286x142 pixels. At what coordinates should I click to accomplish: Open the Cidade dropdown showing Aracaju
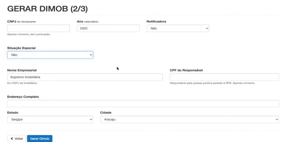tap(189, 119)
